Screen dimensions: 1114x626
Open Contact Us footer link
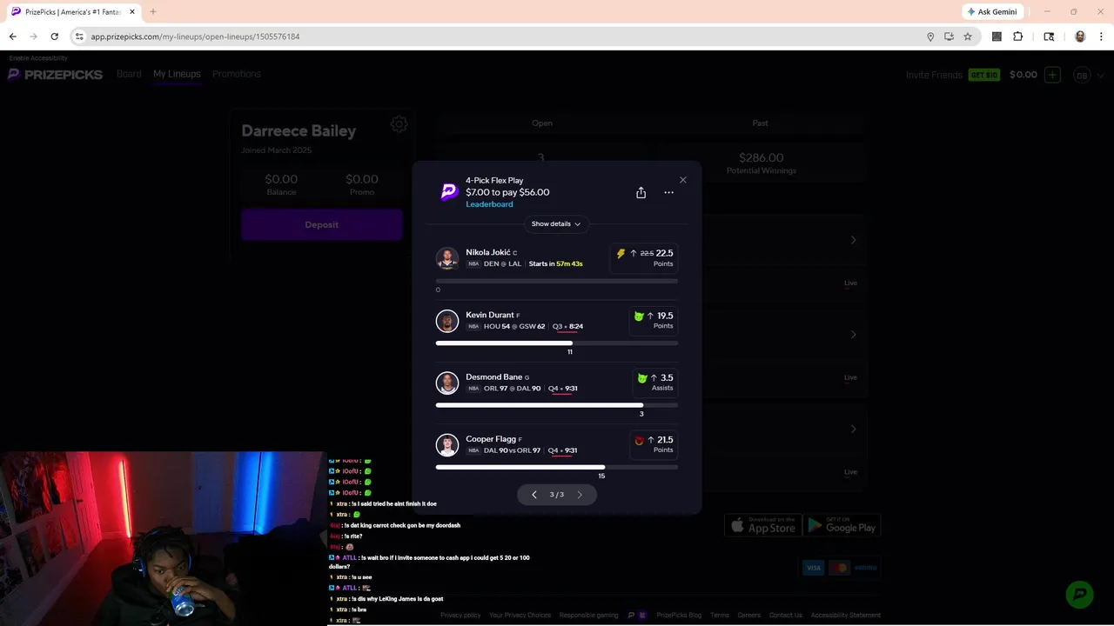click(x=786, y=615)
